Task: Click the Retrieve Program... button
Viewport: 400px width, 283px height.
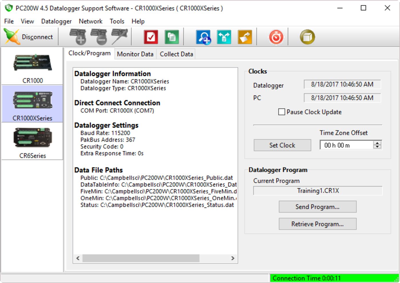Action: [x=317, y=224]
